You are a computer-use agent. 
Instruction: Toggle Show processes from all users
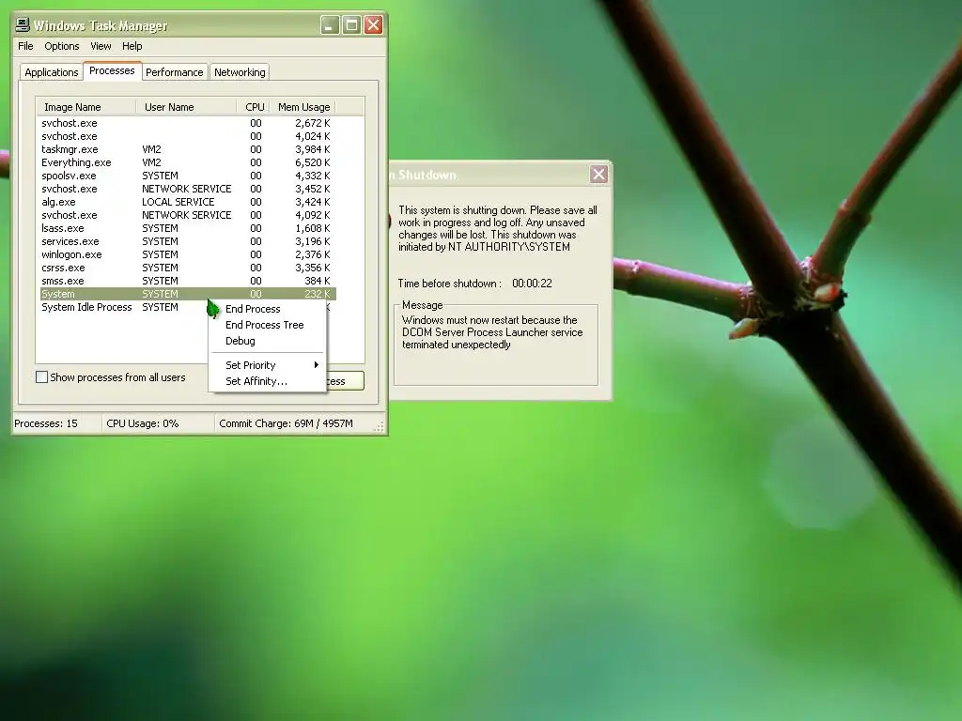click(41, 377)
